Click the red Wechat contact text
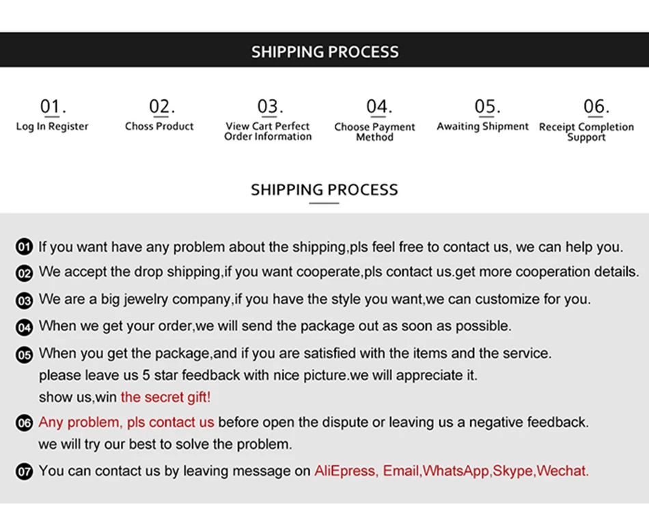This screenshot has width=649, height=524. [x=562, y=471]
